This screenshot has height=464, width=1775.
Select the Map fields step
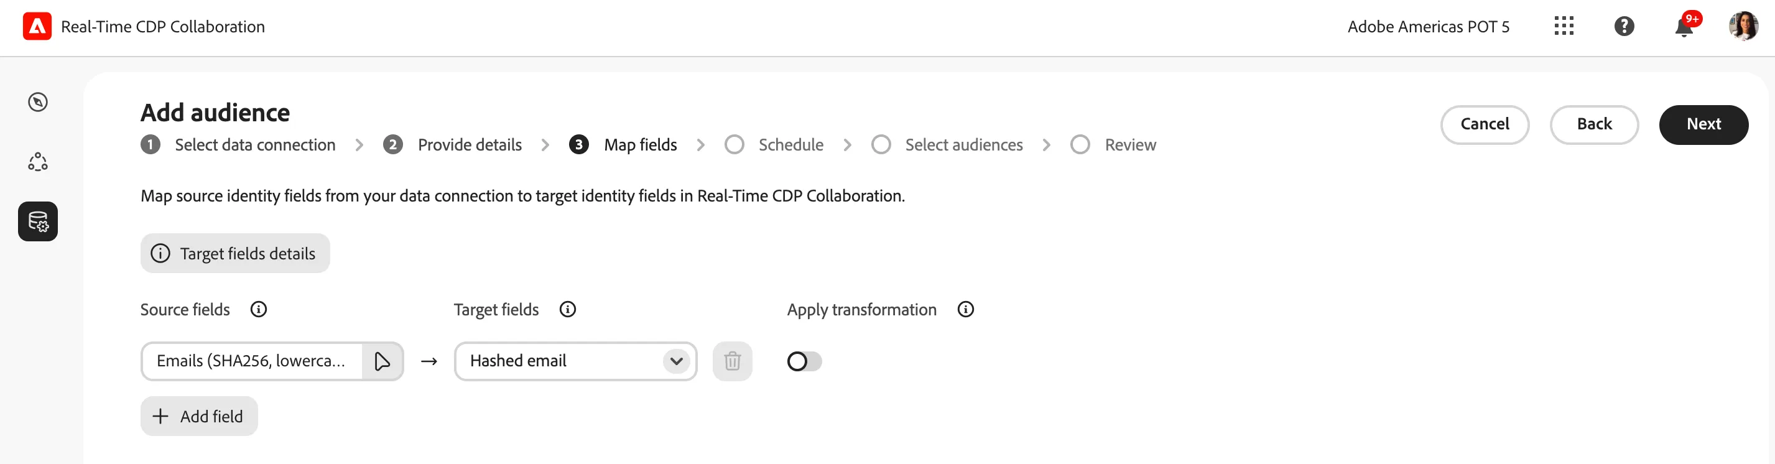[624, 145]
